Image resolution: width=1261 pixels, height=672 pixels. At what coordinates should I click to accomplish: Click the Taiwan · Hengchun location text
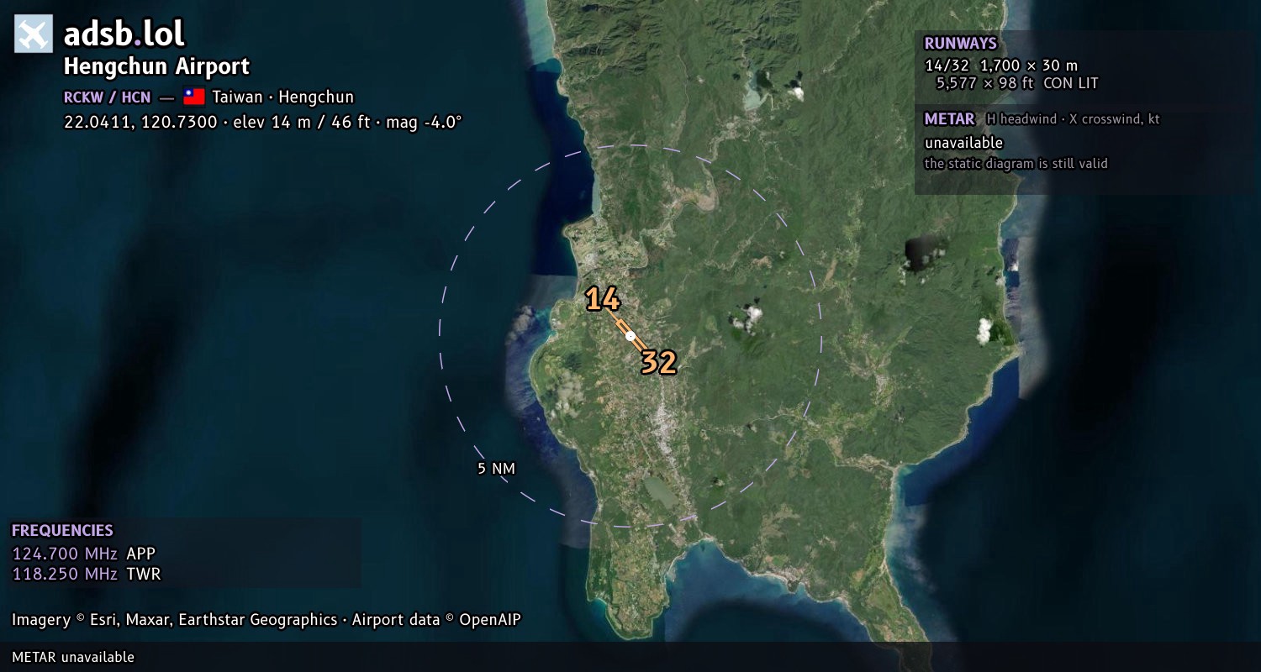point(282,97)
